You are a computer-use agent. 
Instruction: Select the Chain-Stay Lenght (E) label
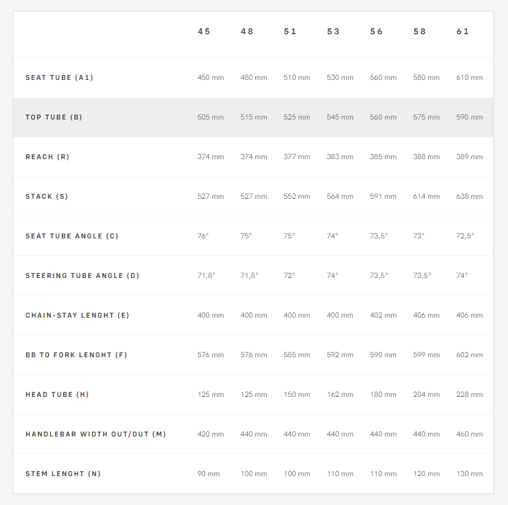(77, 316)
